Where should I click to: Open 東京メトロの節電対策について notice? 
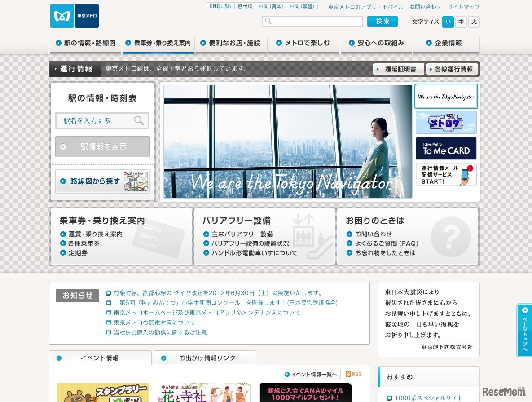coord(154,322)
